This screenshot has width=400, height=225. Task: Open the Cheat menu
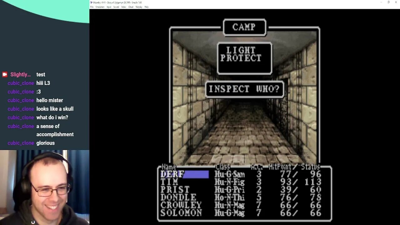(x=131, y=7)
